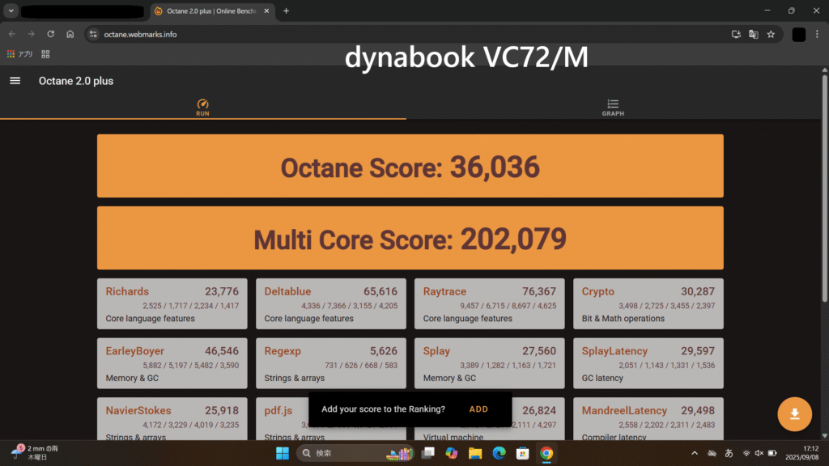Select the Richards result card
This screenshot has width=829, height=466.
[172, 304]
